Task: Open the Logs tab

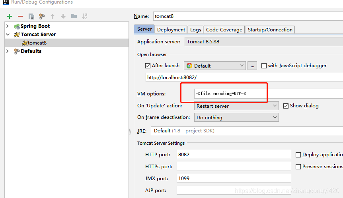Action: pos(195,30)
